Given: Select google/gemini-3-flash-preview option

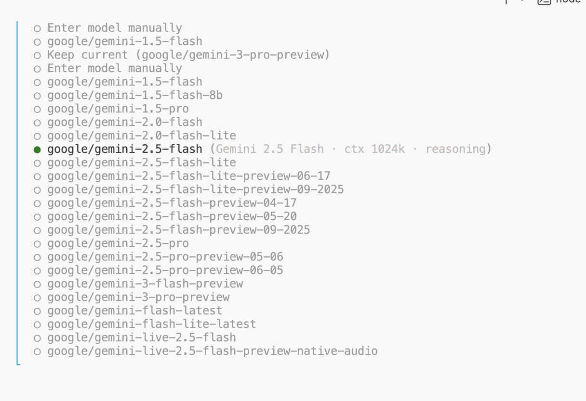Looking at the screenshot, I should (x=145, y=284).
